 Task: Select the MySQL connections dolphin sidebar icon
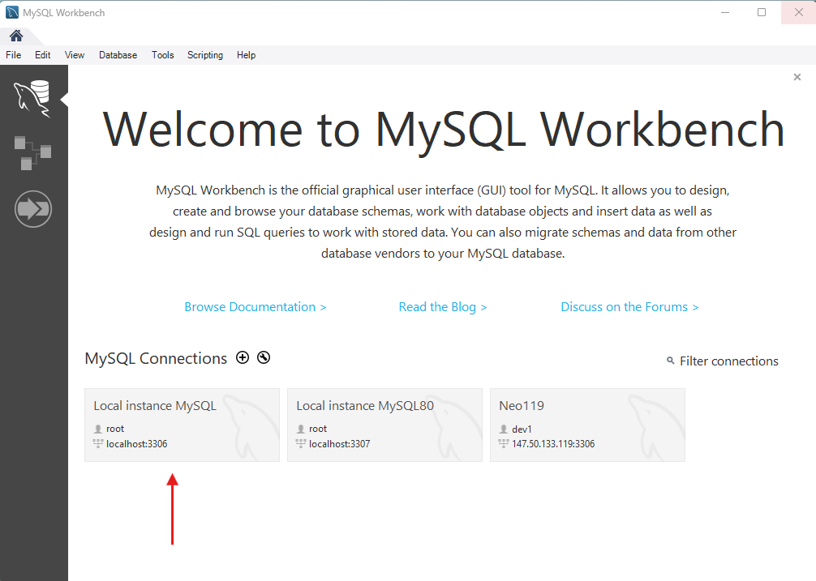32,99
